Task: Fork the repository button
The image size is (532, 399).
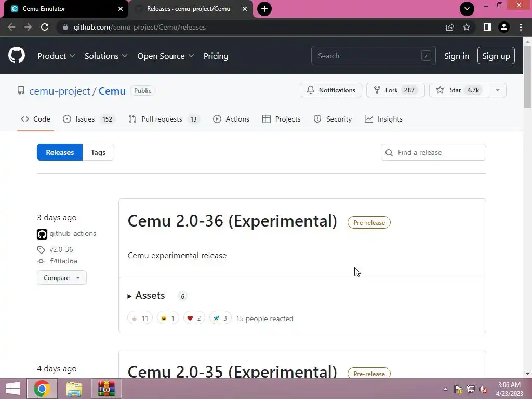Action: pos(395,90)
